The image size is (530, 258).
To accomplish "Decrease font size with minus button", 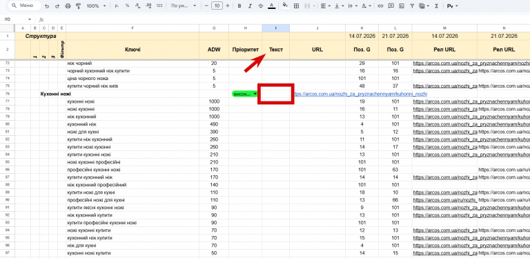I will (x=206, y=6).
